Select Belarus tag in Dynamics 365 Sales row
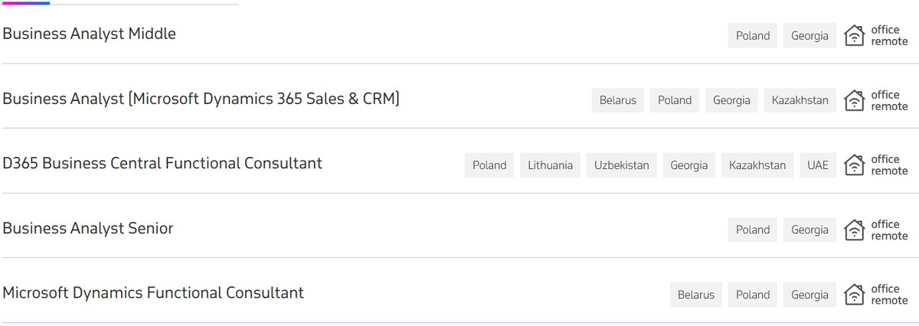919x326 pixels. (x=618, y=100)
